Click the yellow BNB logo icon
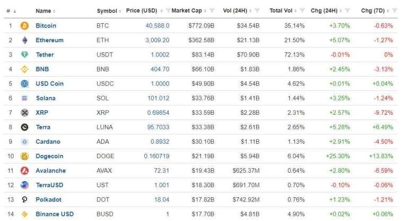The width and height of the screenshot is (403, 221). [24, 69]
